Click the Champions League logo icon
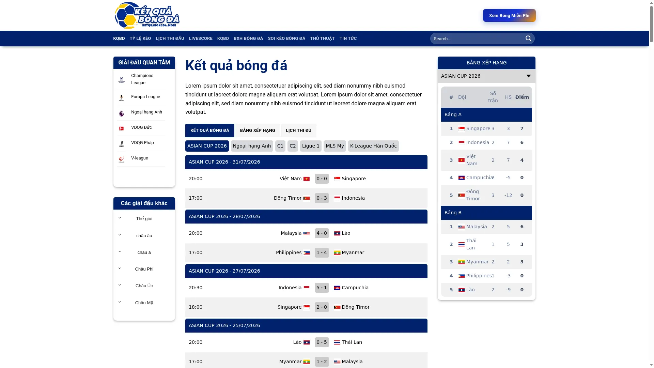Screen dimensions: 654x368 tap(121, 80)
